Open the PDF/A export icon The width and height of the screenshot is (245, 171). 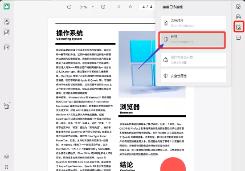(238, 16)
